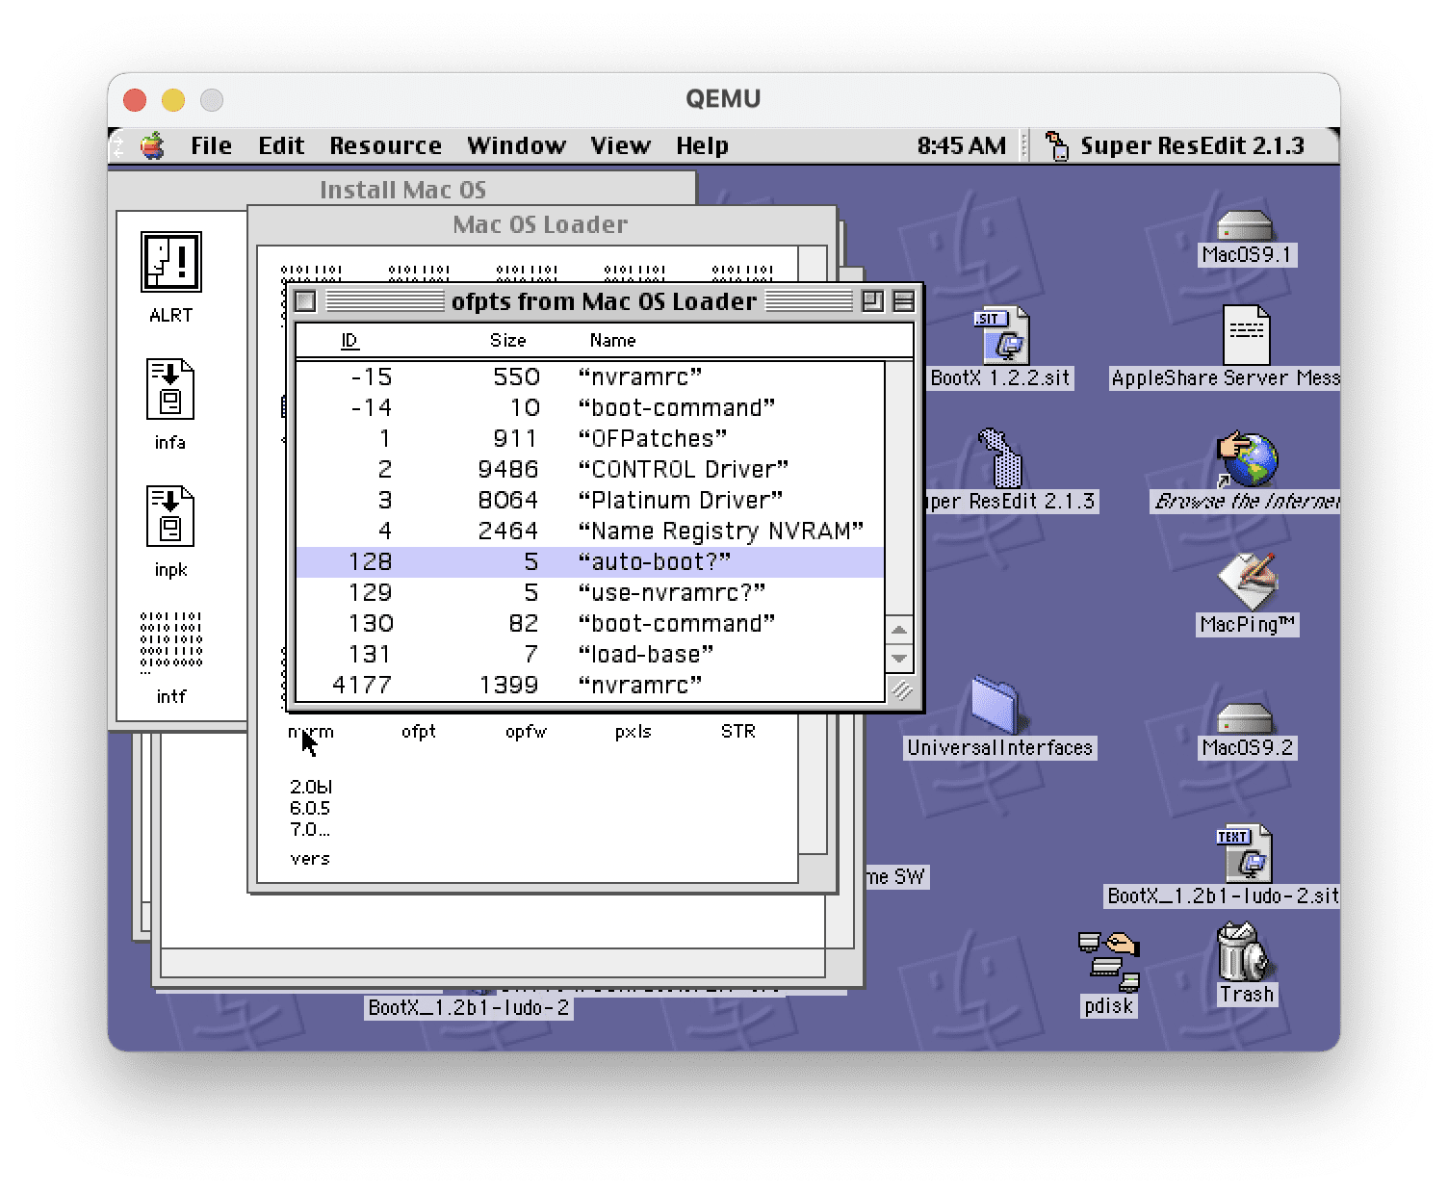Screen dimensions: 1448x1194
Task: Open the Super ResEdit application menu icon
Action: pos(1057,146)
